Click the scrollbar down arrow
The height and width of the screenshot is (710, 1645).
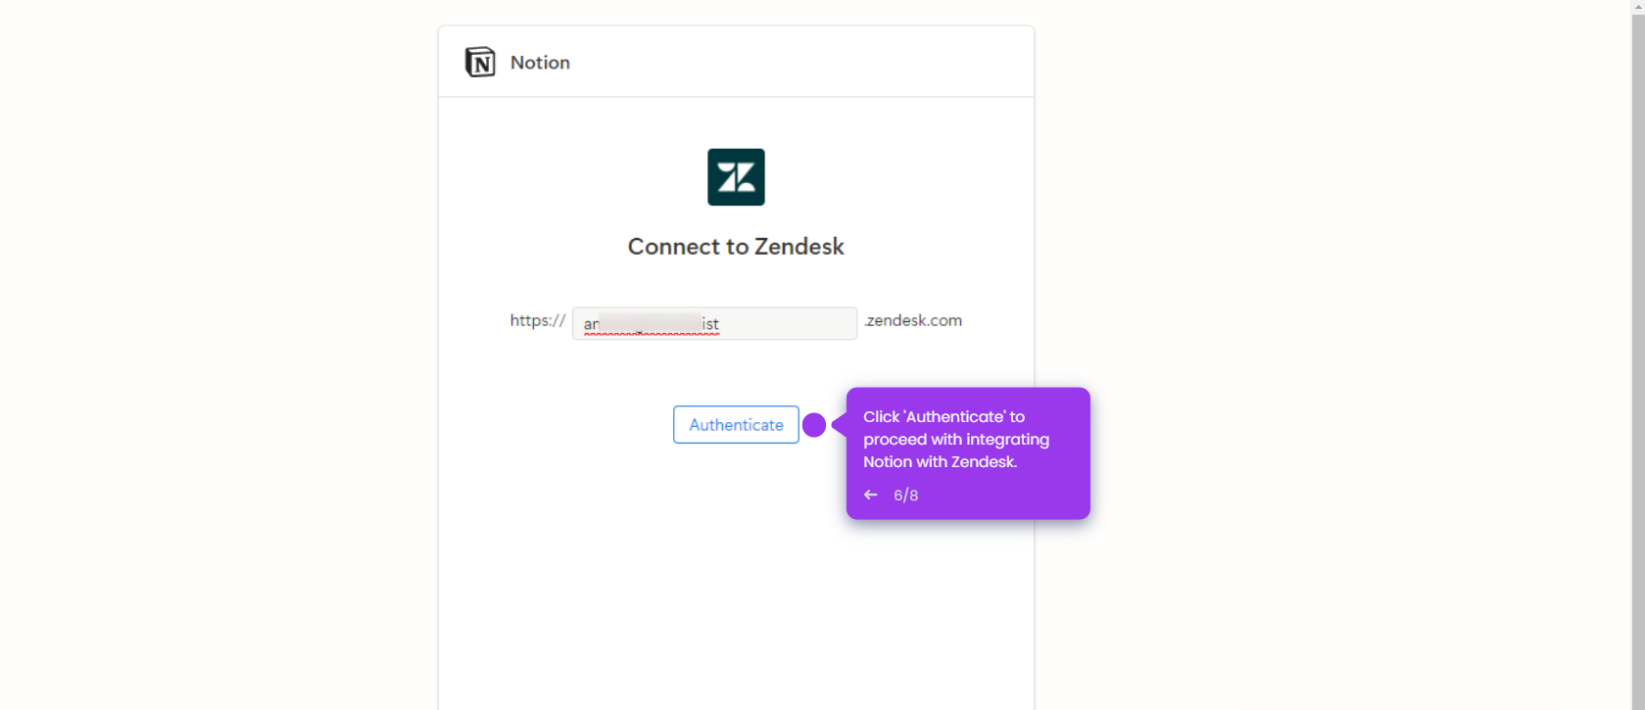tap(1637, 702)
